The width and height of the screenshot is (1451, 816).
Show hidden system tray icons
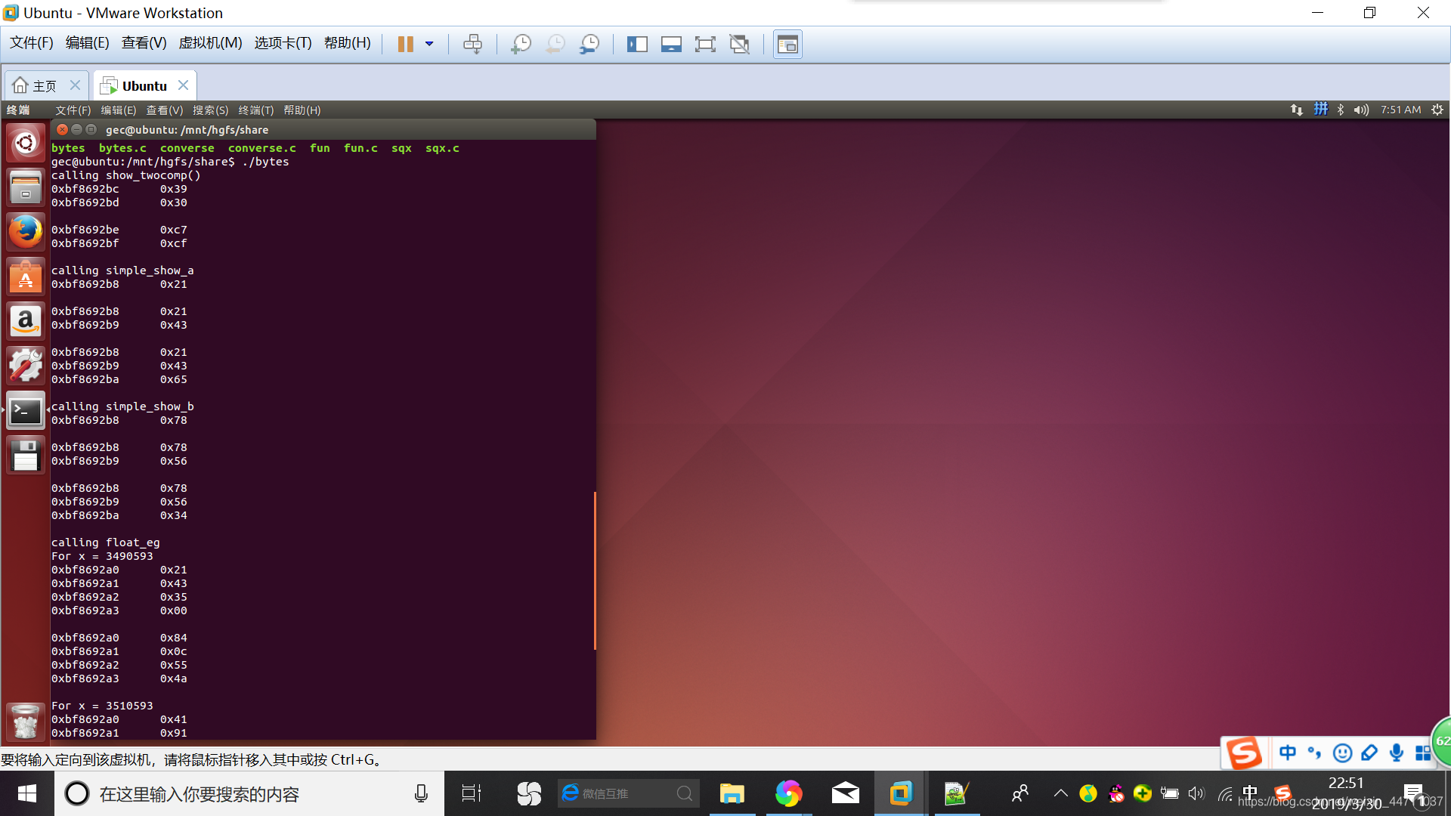point(1061,793)
